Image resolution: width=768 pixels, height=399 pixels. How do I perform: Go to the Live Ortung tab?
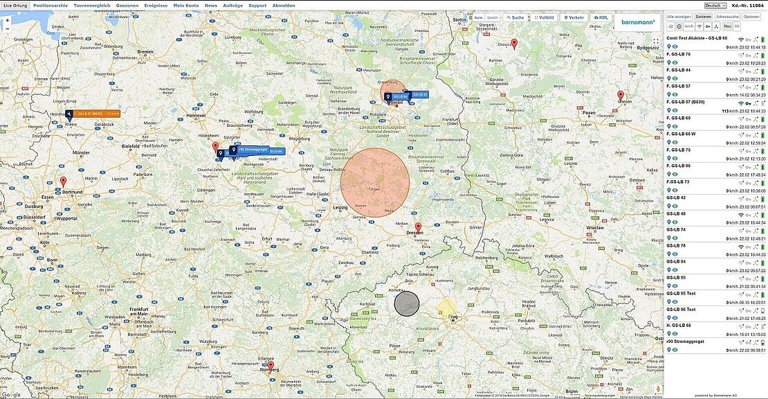tap(15, 6)
